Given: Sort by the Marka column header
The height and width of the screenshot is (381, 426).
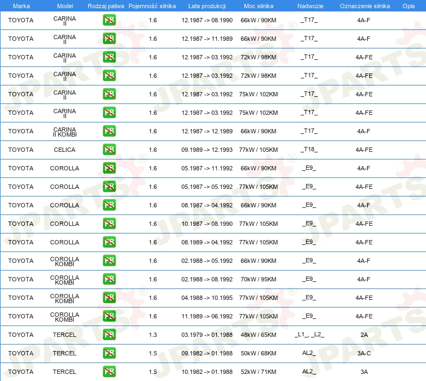Looking at the screenshot, I should point(21,6).
